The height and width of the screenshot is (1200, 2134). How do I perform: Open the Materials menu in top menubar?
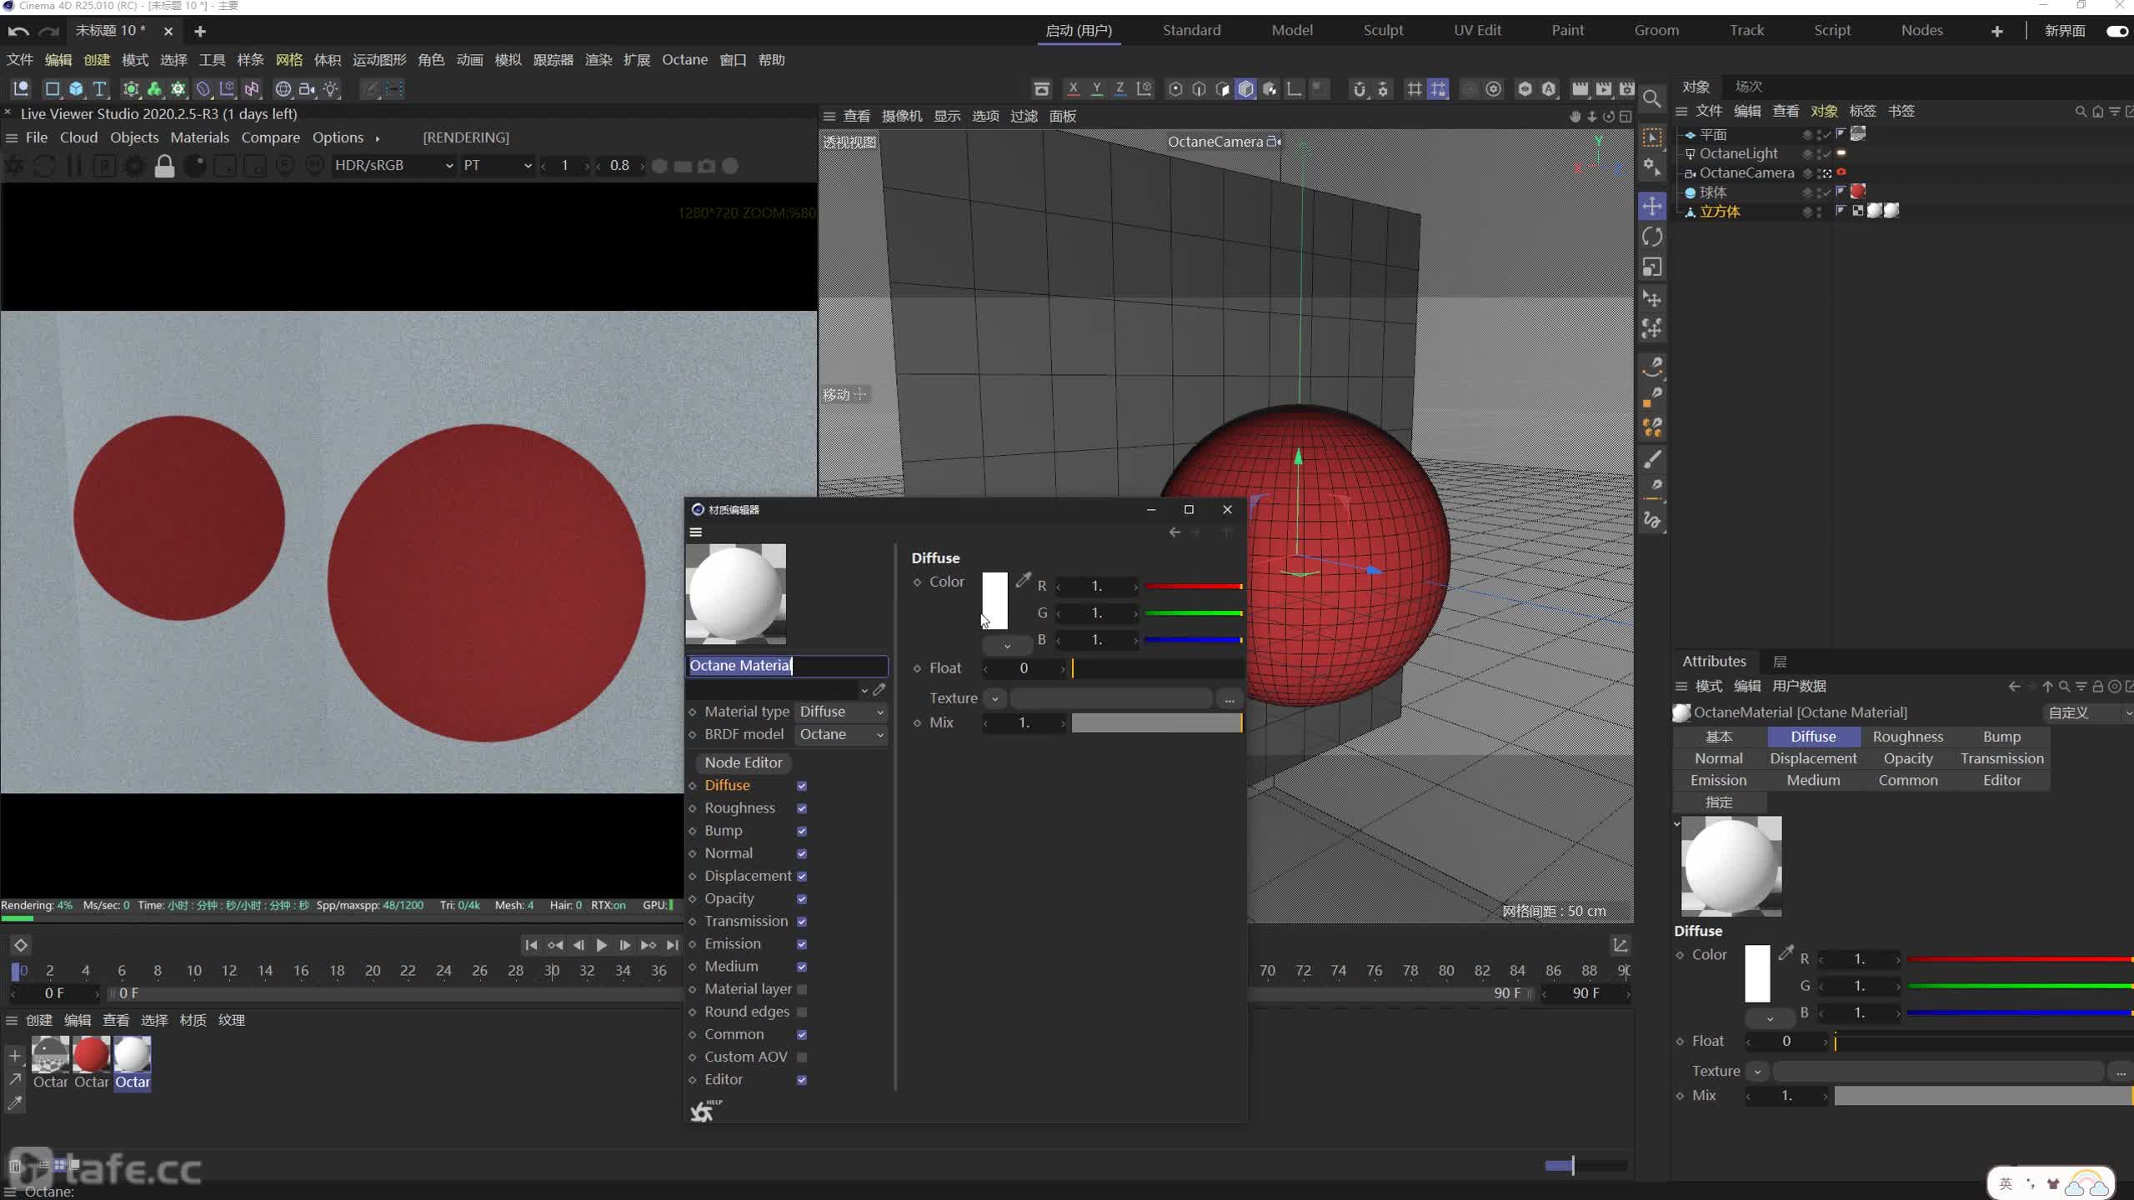(199, 137)
